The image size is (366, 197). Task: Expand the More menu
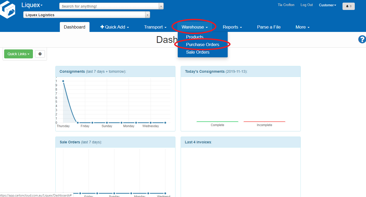coord(303,27)
